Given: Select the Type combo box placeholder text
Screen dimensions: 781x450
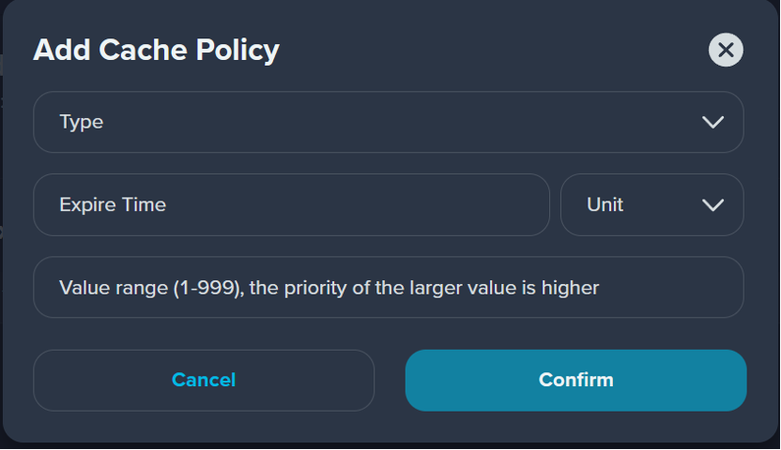Looking at the screenshot, I should point(81,122).
